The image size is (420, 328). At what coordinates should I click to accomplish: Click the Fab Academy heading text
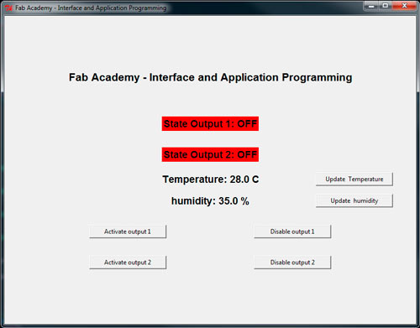pos(211,77)
